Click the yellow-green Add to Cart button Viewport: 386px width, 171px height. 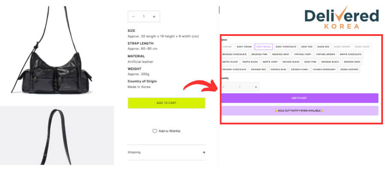tap(166, 103)
